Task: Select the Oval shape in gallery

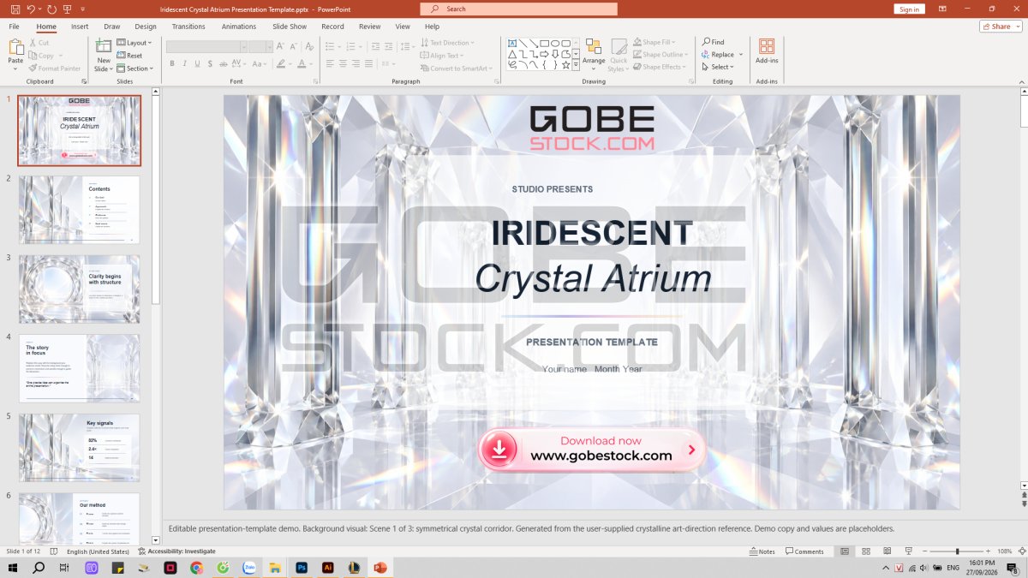Action: (555, 43)
